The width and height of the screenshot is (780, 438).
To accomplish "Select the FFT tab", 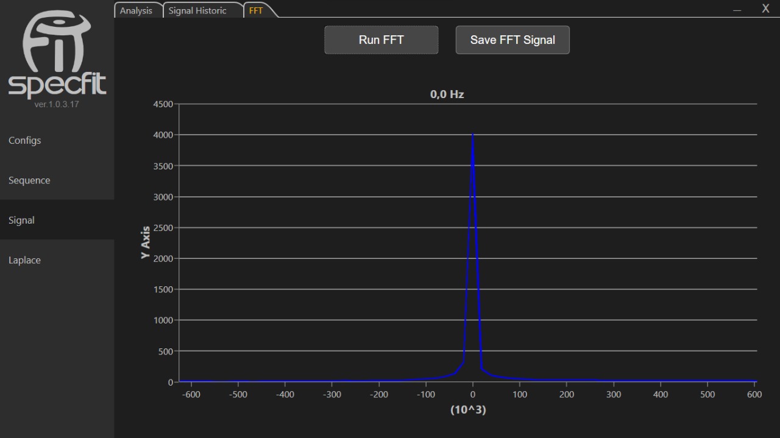I will [255, 10].
